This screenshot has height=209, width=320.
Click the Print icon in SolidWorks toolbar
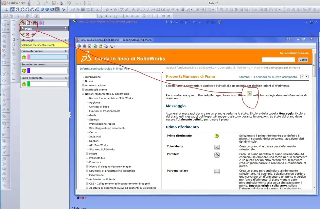[61, 3]
